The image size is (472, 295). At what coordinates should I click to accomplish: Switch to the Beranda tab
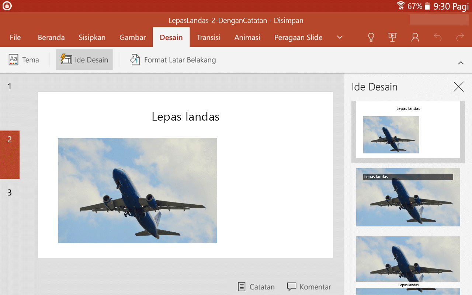[x=51, y=37]
